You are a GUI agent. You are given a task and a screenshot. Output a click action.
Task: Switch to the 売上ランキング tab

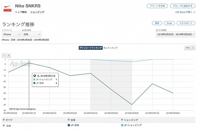click(111, 48)
